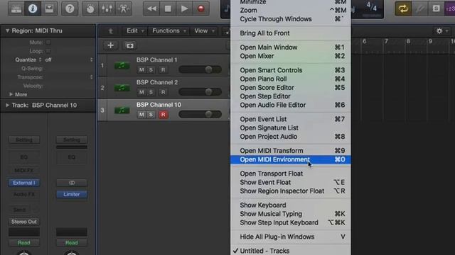The height and width of the screenshot is (255, 455).
Task: Collapse the Region MIDI Thru inspector
Action: click(7, 30)
